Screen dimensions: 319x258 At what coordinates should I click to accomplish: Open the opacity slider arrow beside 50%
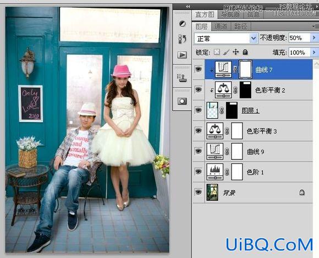pyautogui.click(x=314, y=38)
